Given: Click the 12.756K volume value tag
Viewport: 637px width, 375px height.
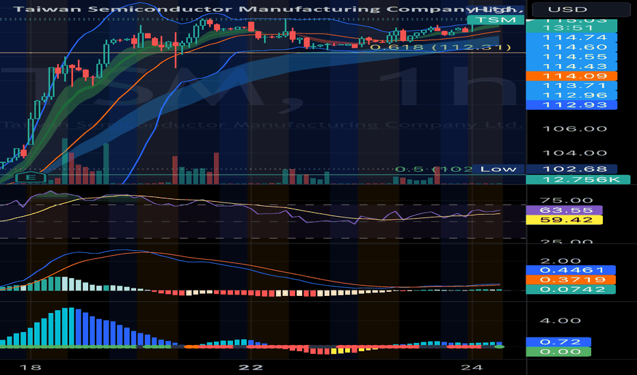Looking at the screenshot, I should (578, 179).
